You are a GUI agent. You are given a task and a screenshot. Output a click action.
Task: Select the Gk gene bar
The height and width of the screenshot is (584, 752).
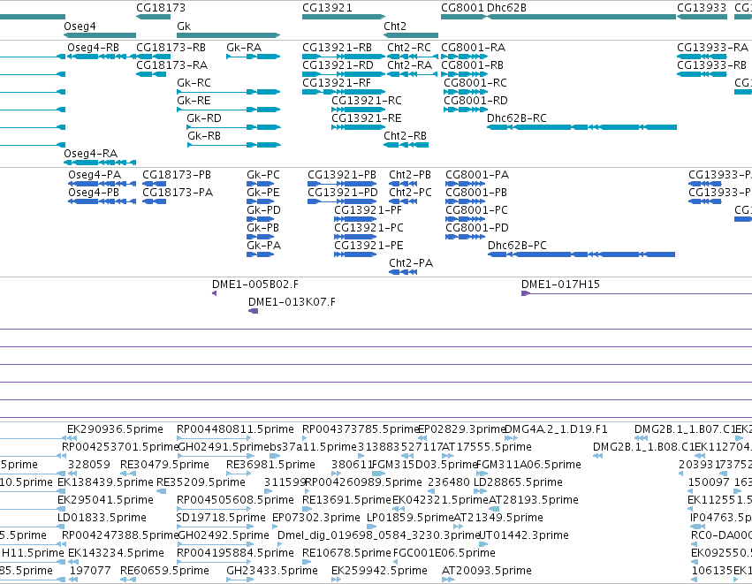tap(228, 35)
